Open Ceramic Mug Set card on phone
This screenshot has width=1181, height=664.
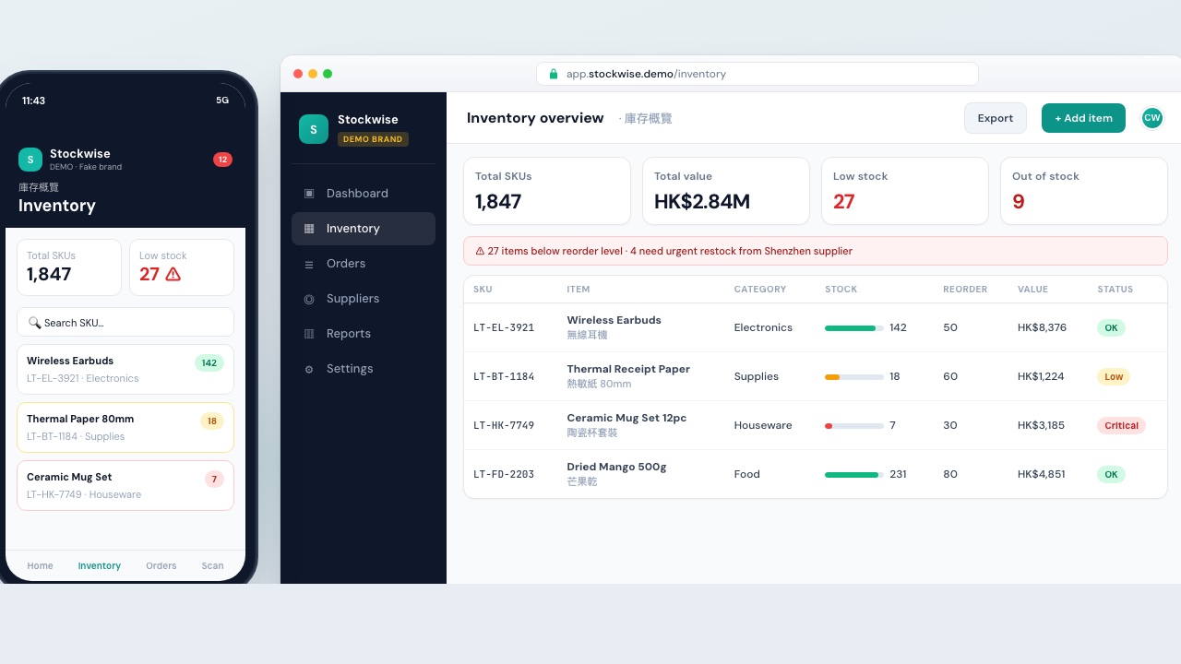(x=125, y=485)
